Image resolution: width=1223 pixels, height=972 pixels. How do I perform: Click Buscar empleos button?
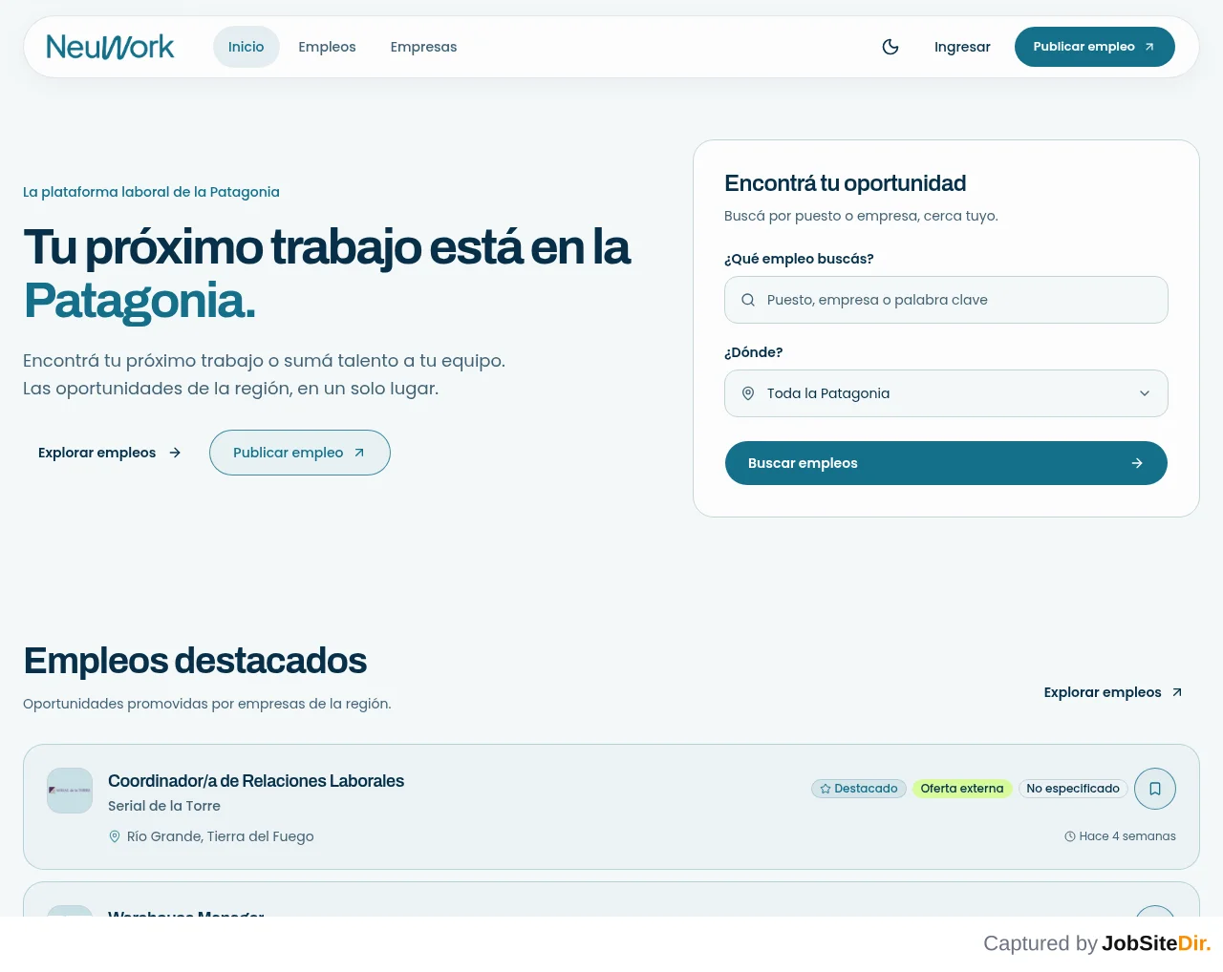click(x=946, y=463)
